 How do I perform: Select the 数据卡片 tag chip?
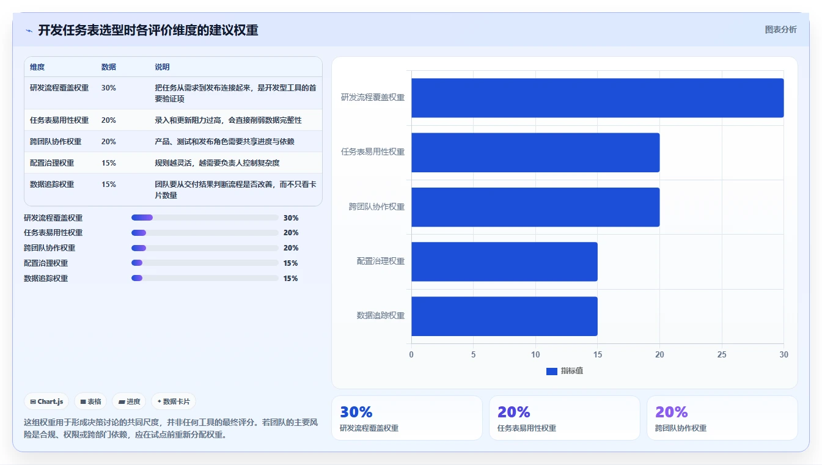tap(174, 401)
